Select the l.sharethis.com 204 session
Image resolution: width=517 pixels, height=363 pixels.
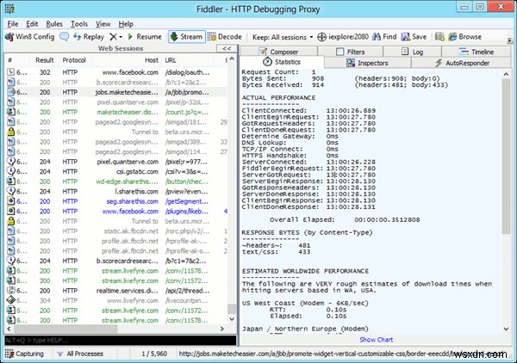[116, 191]
